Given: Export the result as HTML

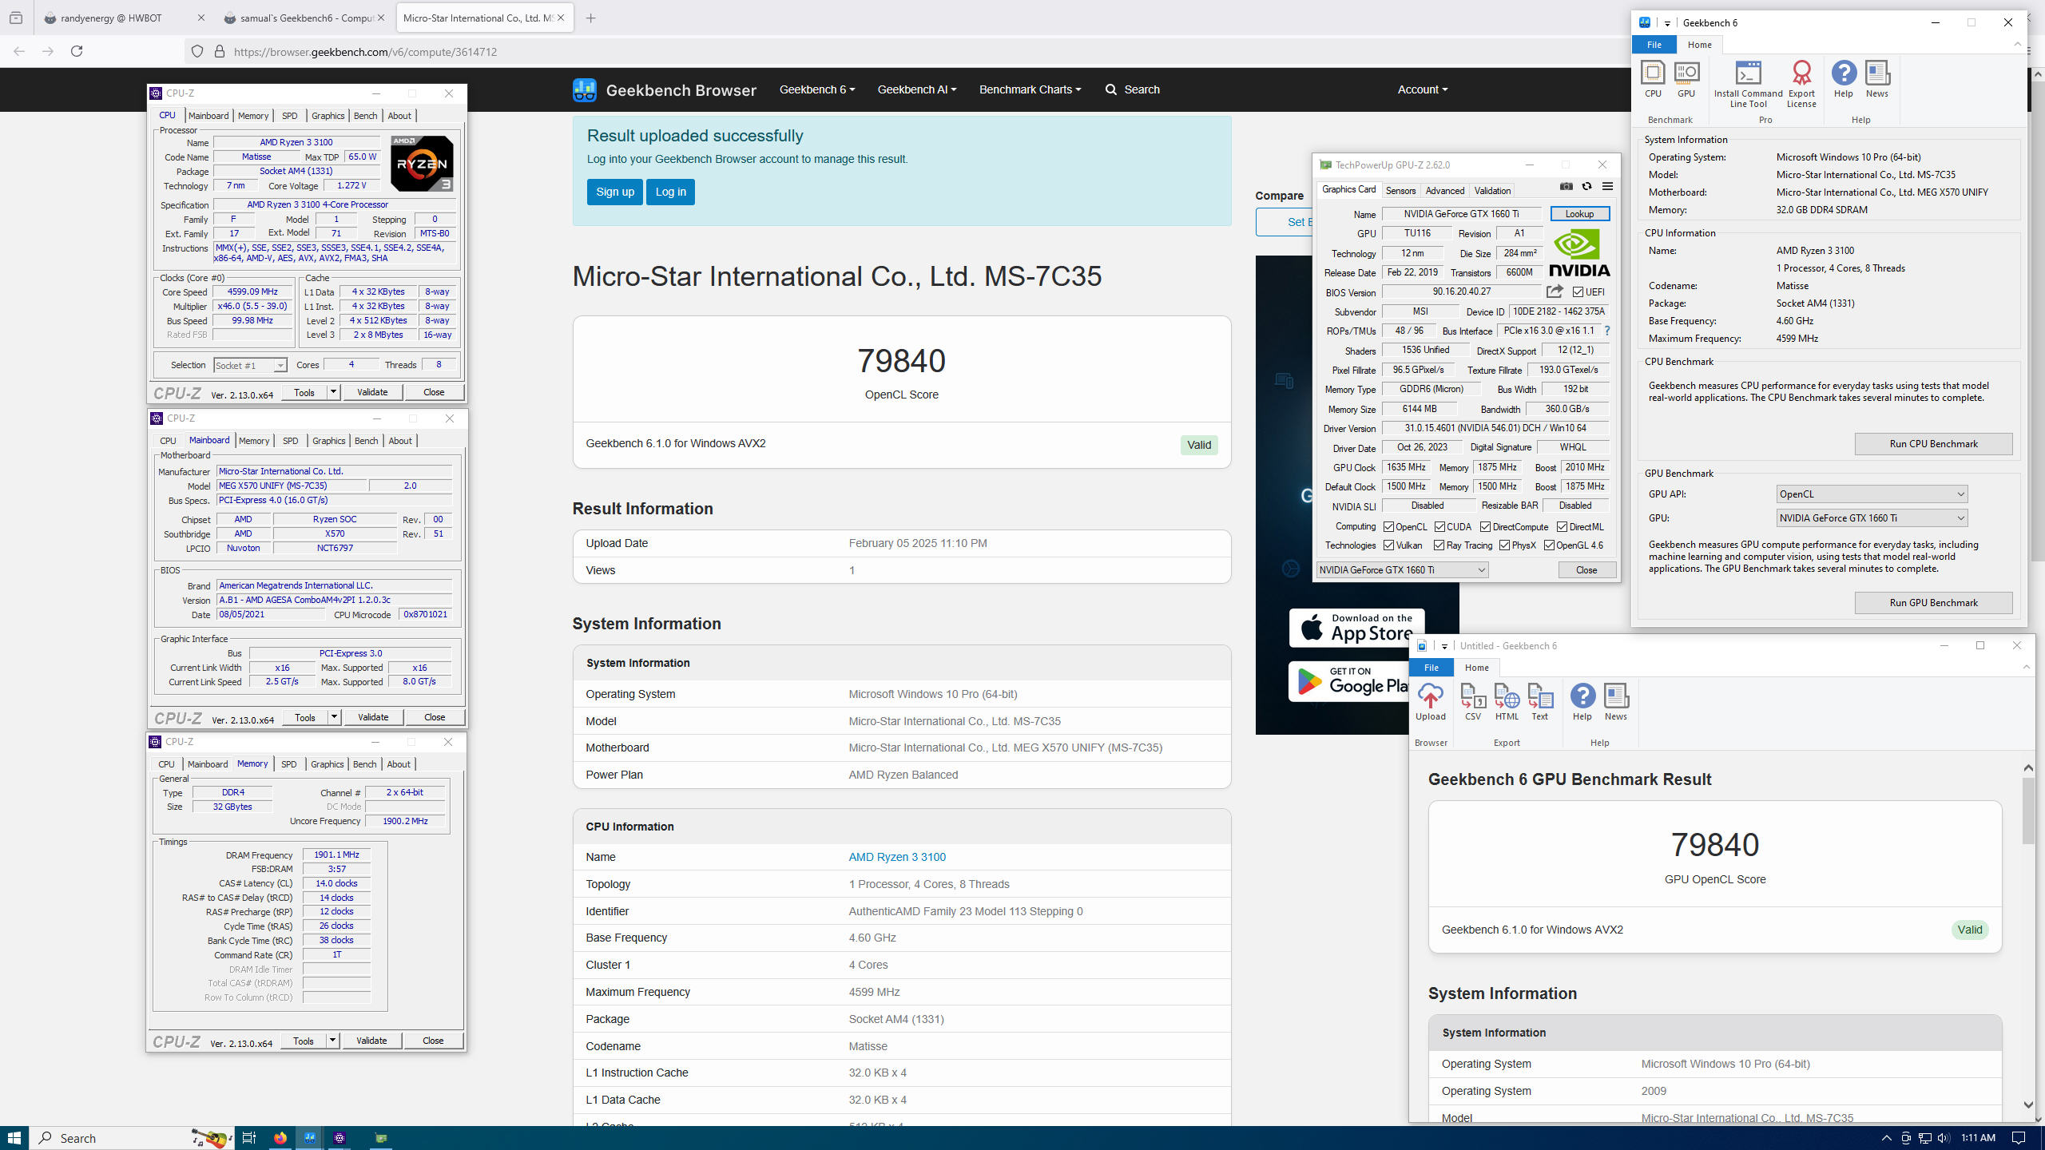Looking at the screenshot, I should (x=1507, y=702).
